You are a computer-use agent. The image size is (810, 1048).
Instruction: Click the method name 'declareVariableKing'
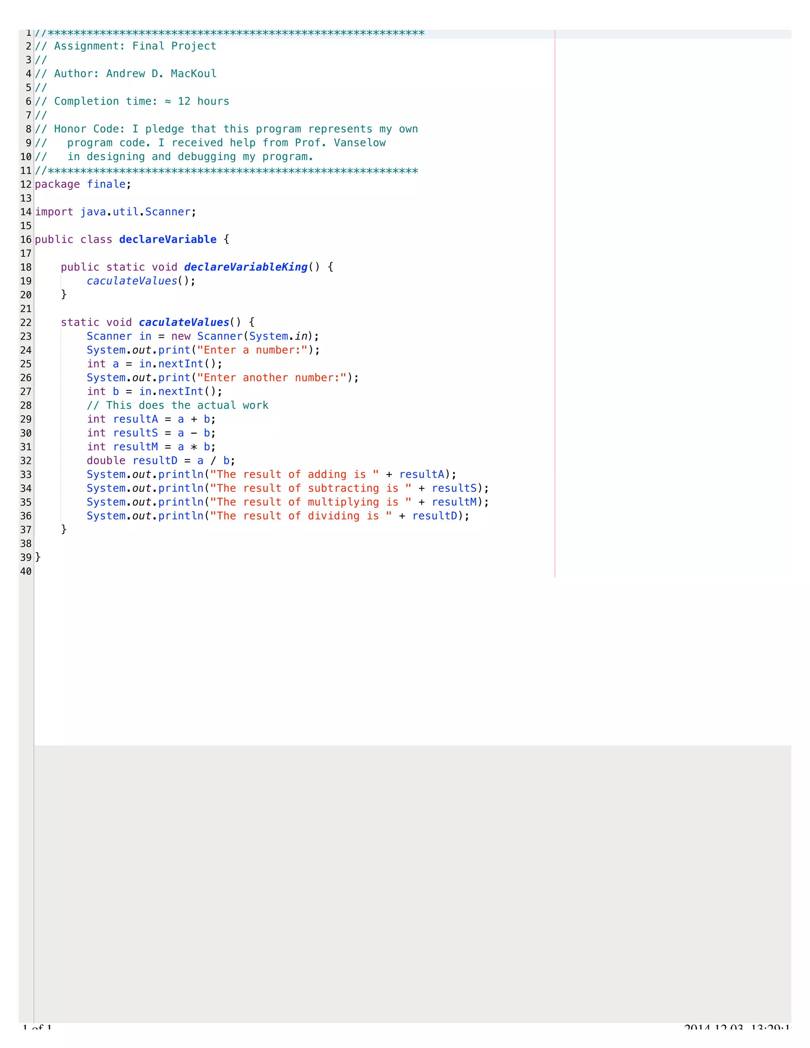coord(246,267)
